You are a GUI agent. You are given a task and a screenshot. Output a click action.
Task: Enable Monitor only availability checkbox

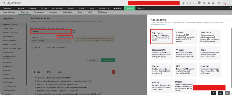coord(32,47)
